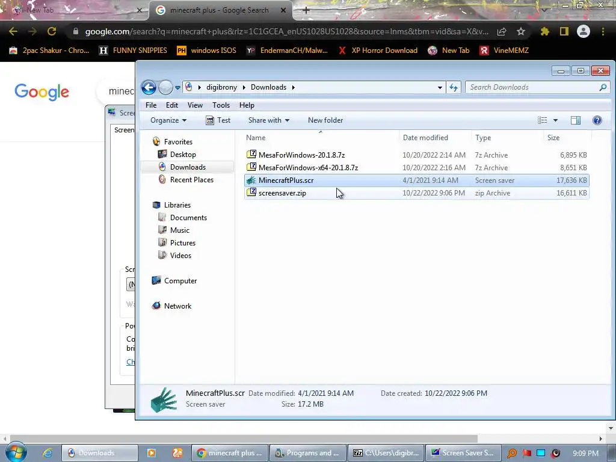The image size is (616, 462).
Task: Select Computer in navigation pane
Action: (180, 281)
